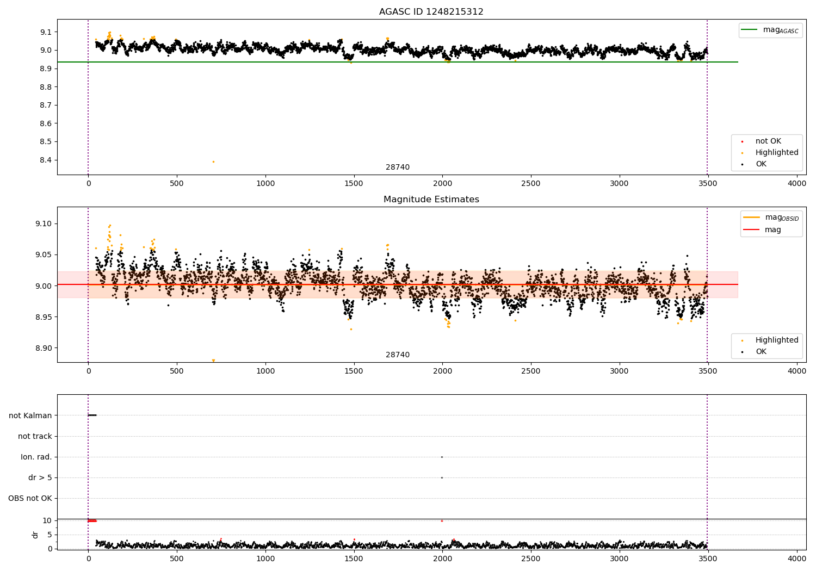Image resolution: width=816 pixels, height=571 pixels.
Task: Click the "1000" x-tick under the top plot
Action: click(265, 184)
